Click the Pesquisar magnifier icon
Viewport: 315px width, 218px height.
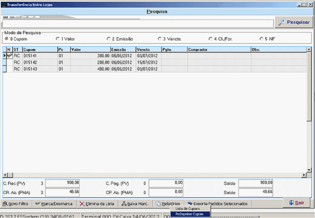(282, 22)
